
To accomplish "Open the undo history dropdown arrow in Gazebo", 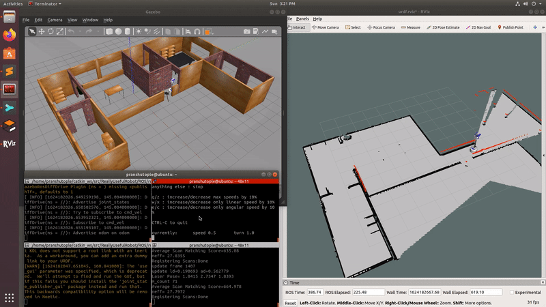I will [x=80, y=31].
